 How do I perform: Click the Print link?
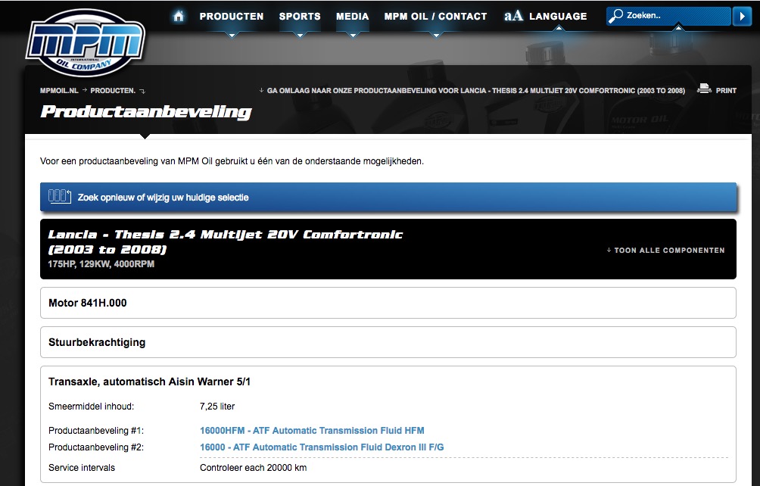[726, 91]
